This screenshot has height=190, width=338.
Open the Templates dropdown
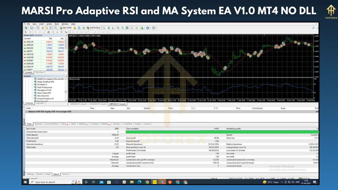point(154,28)
